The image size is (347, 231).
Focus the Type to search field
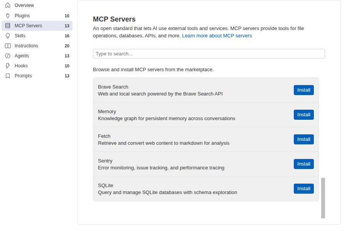pos(209,54)
